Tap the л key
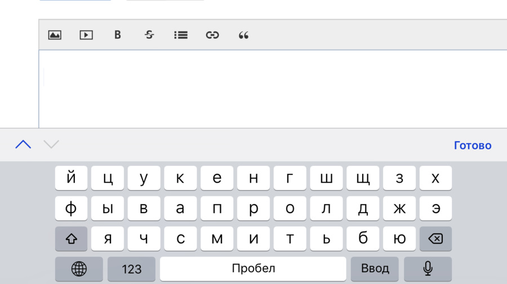Image resolution: width=507 pixels, height=284 pixels. (326, 209)
